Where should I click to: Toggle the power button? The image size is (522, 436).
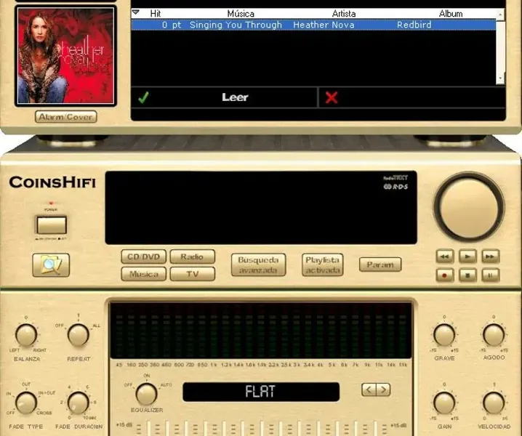(52, 225)
